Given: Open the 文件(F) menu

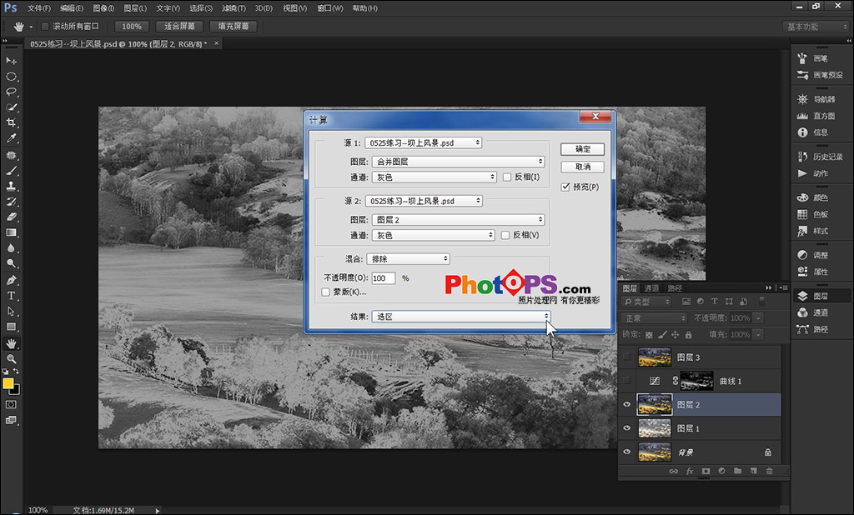Looking at the screenshot, I should (38, 8).
